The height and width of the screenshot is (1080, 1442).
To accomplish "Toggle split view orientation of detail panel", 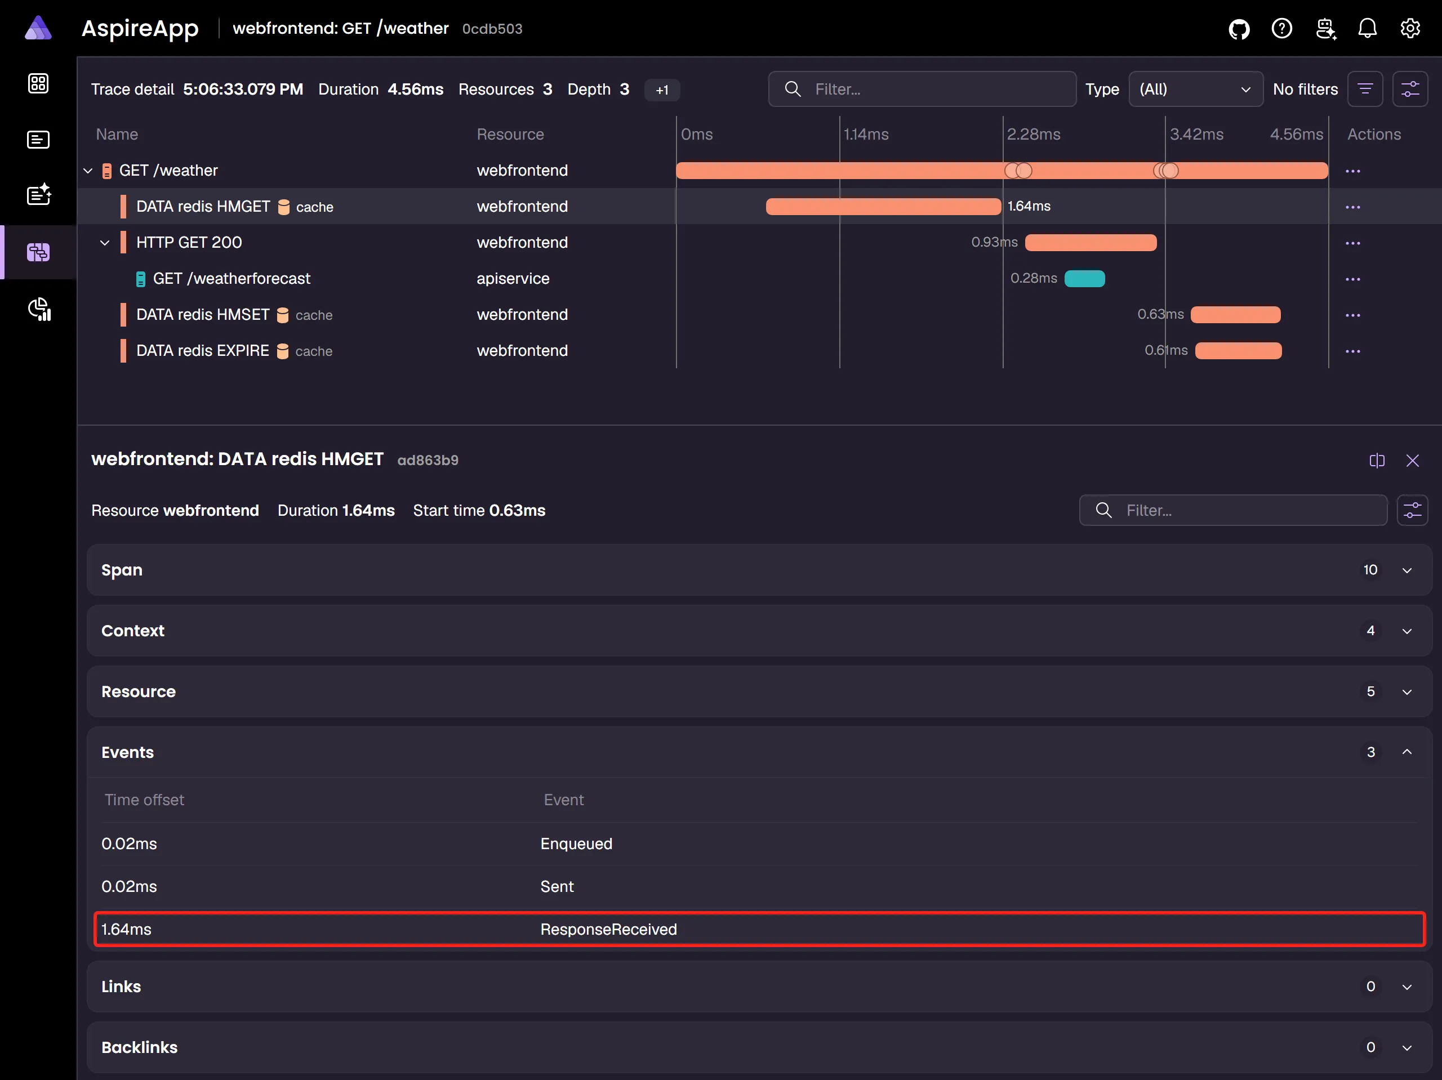I will pos(1377,461).
